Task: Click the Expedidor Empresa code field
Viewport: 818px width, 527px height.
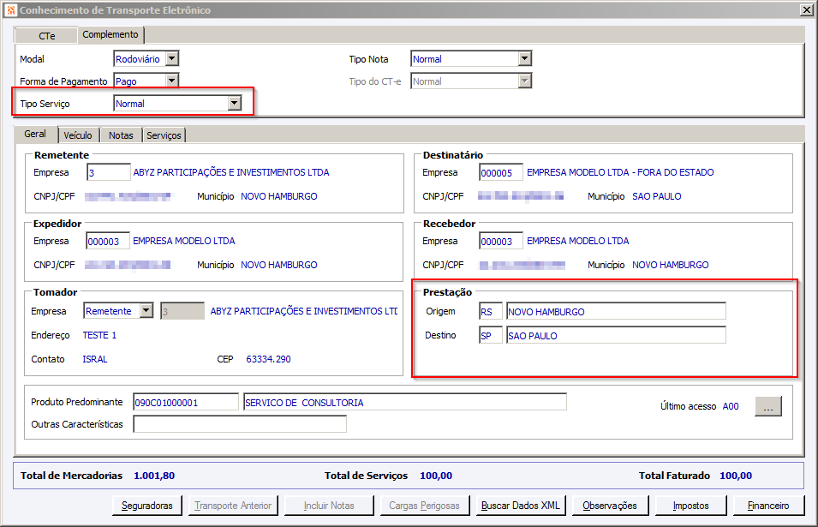Action: coord(107,241)
